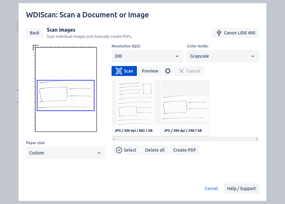Expand the Color mode Grayscale dropdown

click(223, 56)
